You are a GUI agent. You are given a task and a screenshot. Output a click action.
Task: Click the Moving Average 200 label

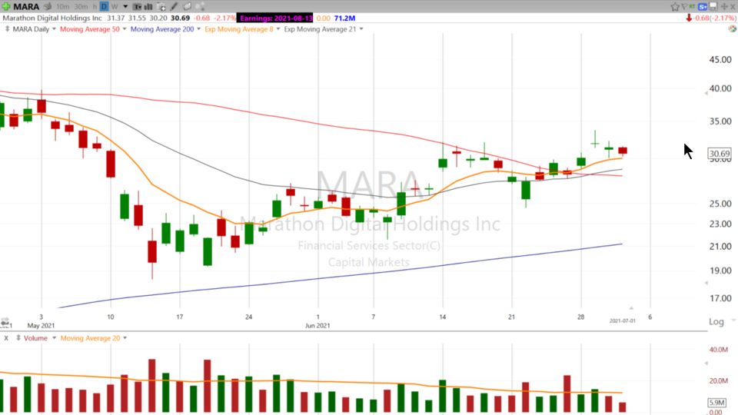pyautogui.click(x=162, y=29)
